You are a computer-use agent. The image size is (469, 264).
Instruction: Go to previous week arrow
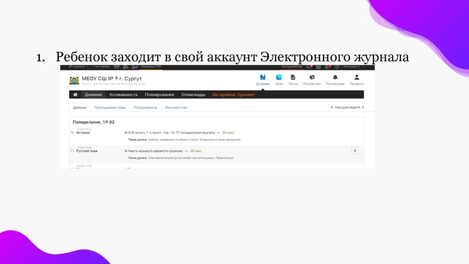(x=332, y=107)
